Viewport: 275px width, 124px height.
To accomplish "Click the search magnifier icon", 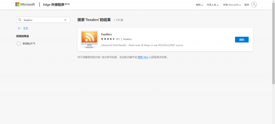I will 20,20.
